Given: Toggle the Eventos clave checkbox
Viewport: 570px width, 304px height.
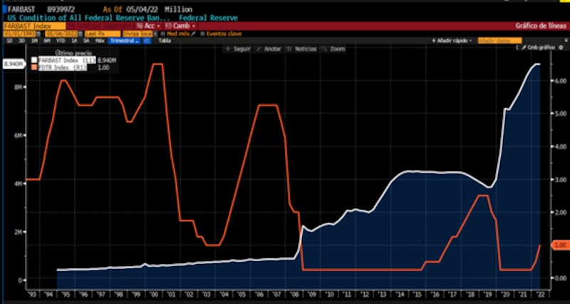Looking at the screenshot, I should [x=202, y=34].
